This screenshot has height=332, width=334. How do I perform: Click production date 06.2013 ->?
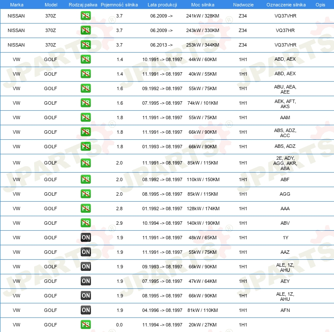[x=161, y=45]
